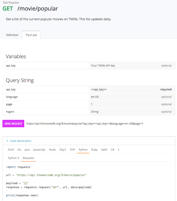Edit the Query String <<api_key>> value field
This screenshot has height=201, width=177.
[x=132, y=90]
